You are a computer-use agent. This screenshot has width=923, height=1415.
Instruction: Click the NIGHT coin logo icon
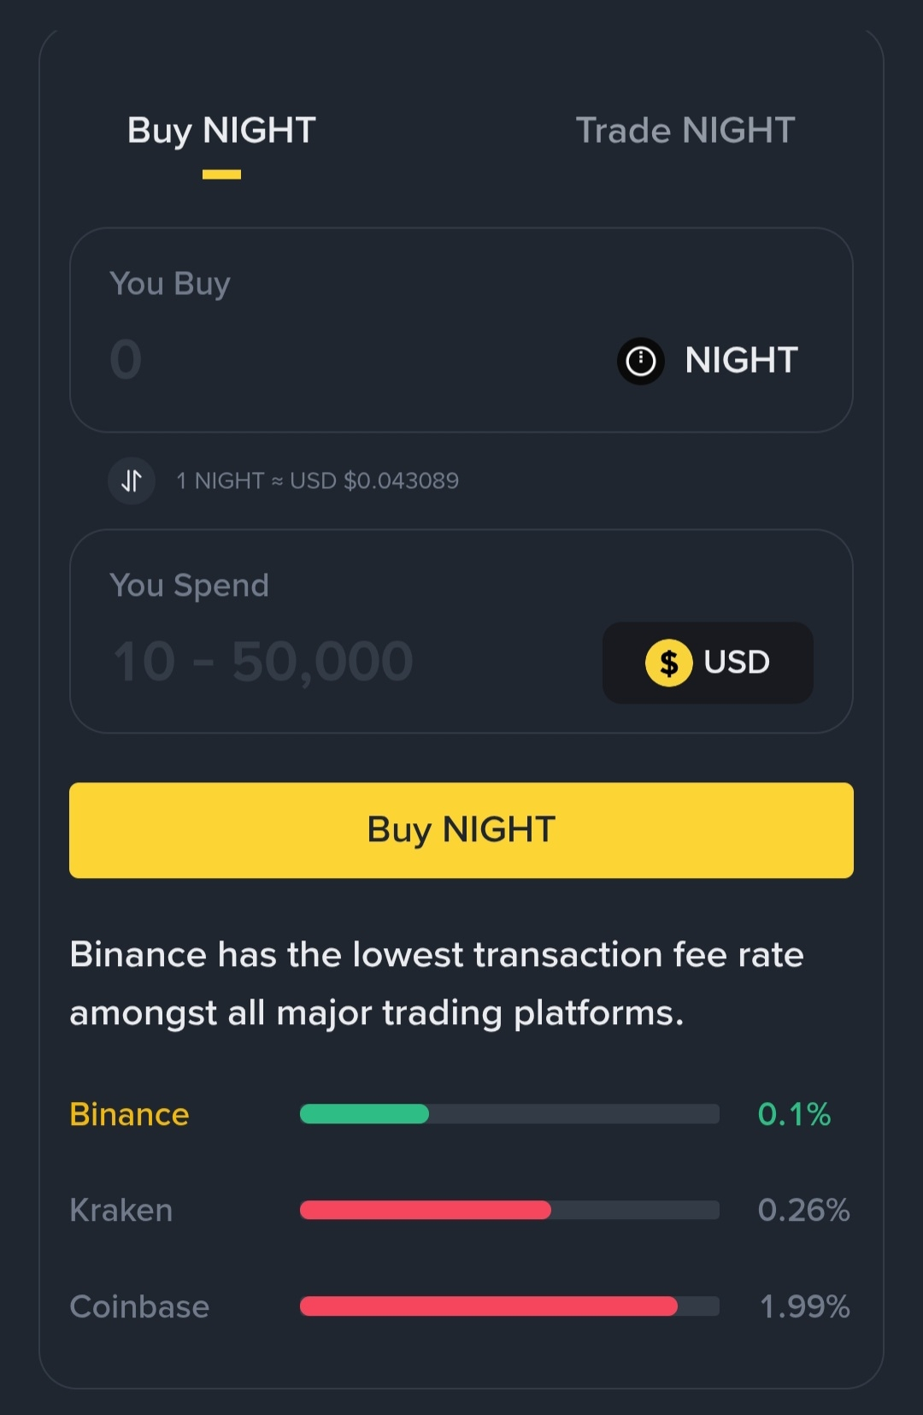click(x=641, y=361)
